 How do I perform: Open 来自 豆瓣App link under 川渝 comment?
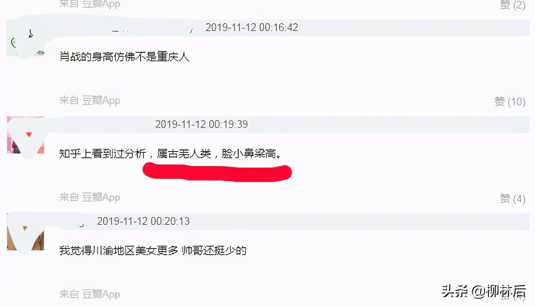point(90,294)
